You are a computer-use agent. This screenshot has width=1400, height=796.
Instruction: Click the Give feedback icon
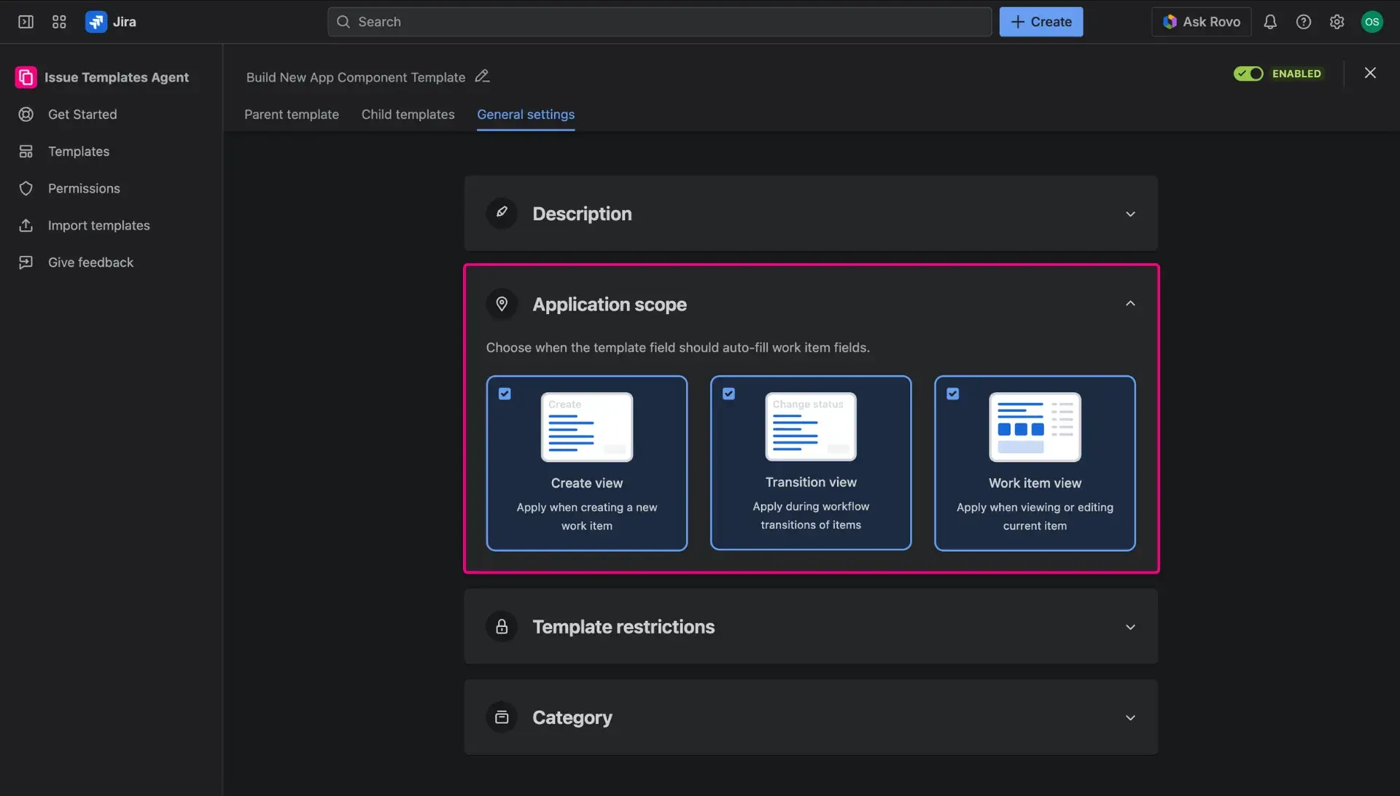coord(26,262)
